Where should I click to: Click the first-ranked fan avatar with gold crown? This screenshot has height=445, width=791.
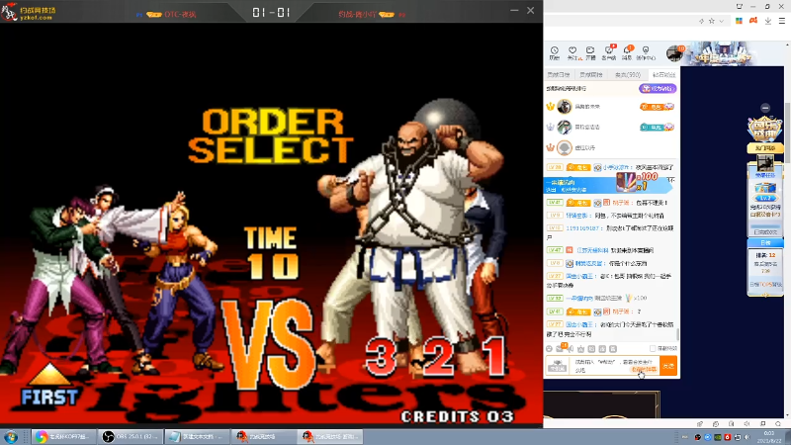564,107
